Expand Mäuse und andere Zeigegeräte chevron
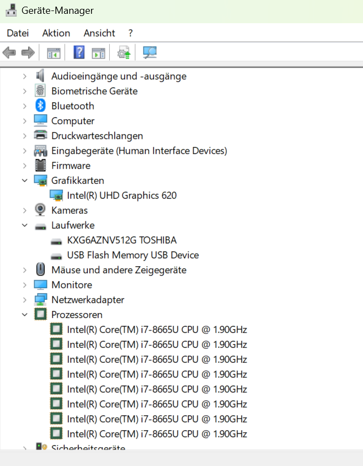363x466 pixels. coord(25,270)
